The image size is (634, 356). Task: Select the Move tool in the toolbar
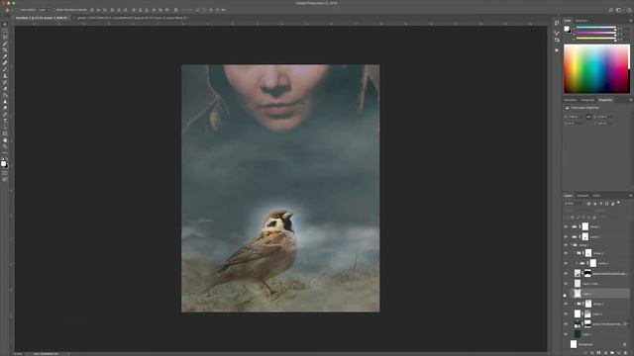click(5, 24)
